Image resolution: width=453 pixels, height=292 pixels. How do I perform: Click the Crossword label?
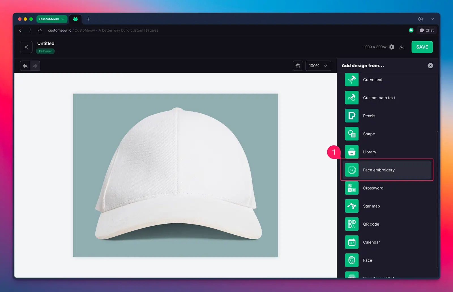point(373,188)
